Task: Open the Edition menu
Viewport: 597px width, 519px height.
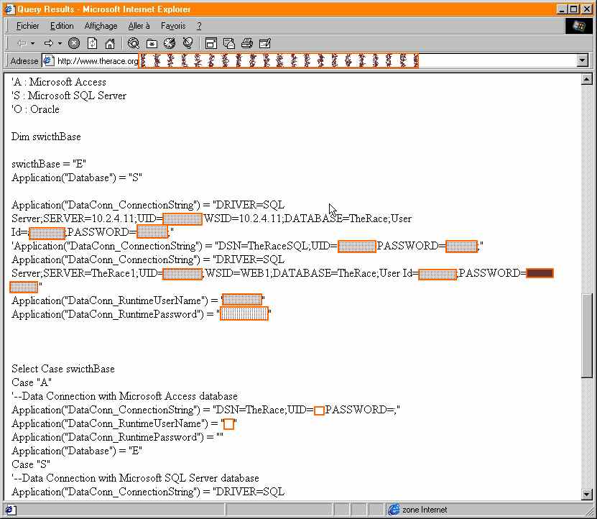Action: (x=62, y=26)
